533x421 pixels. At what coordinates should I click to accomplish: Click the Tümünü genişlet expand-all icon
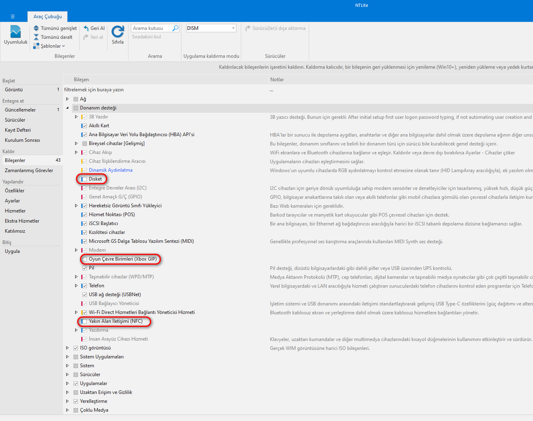[36, 28]
